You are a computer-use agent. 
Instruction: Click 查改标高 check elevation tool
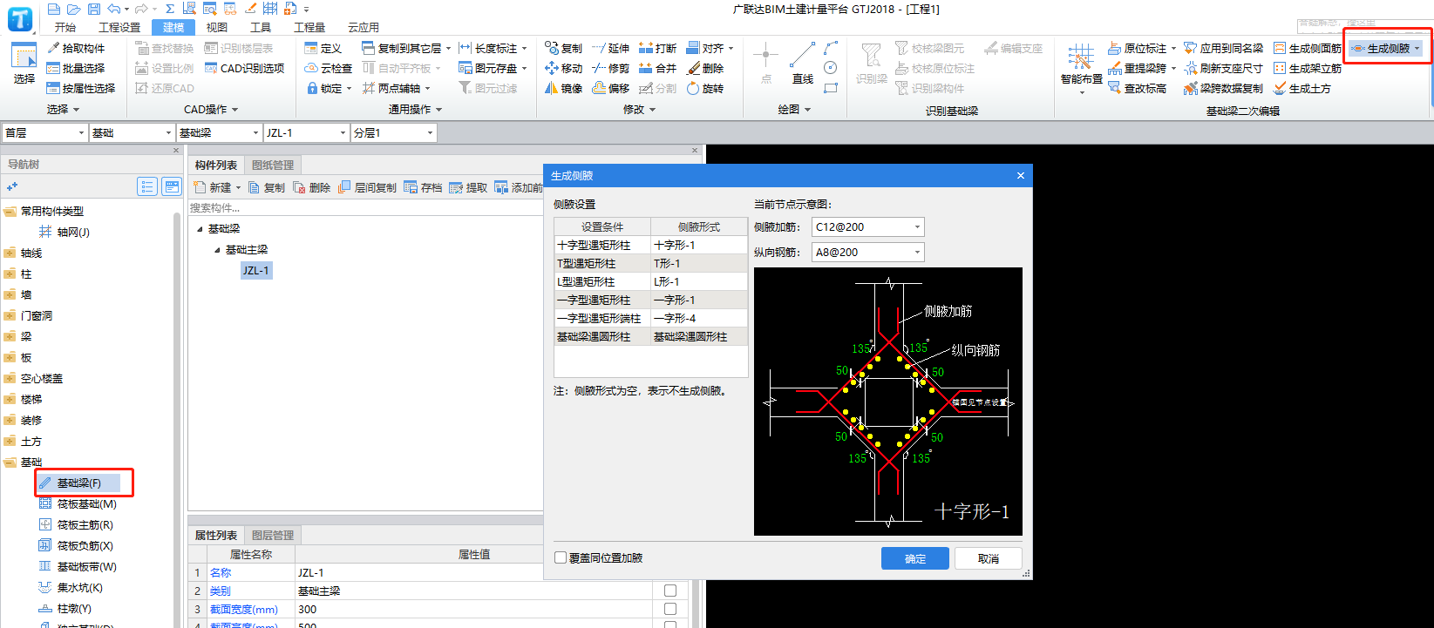coord(1138,88)
